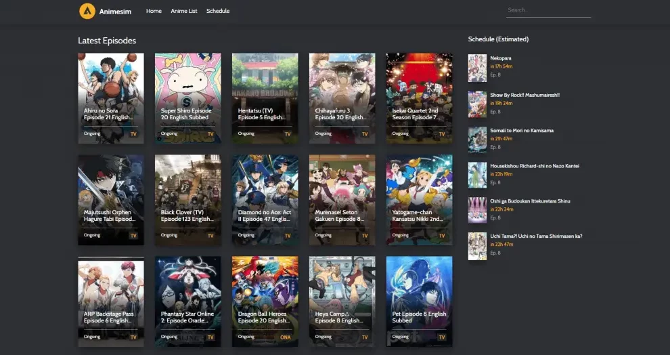Image resolution: width=670 pixels, height=355 pixels.
Task: Open Hentatsu (TV) Episode 5 card
Action: (265, 98)
